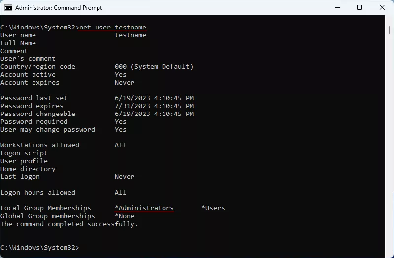Screen dimensions: 394x258
Task: Click the testname value in User name row
Action: pyautogui.click(x=131, y=35)
